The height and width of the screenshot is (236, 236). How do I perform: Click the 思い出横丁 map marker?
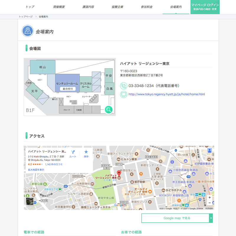click(193, 155)
